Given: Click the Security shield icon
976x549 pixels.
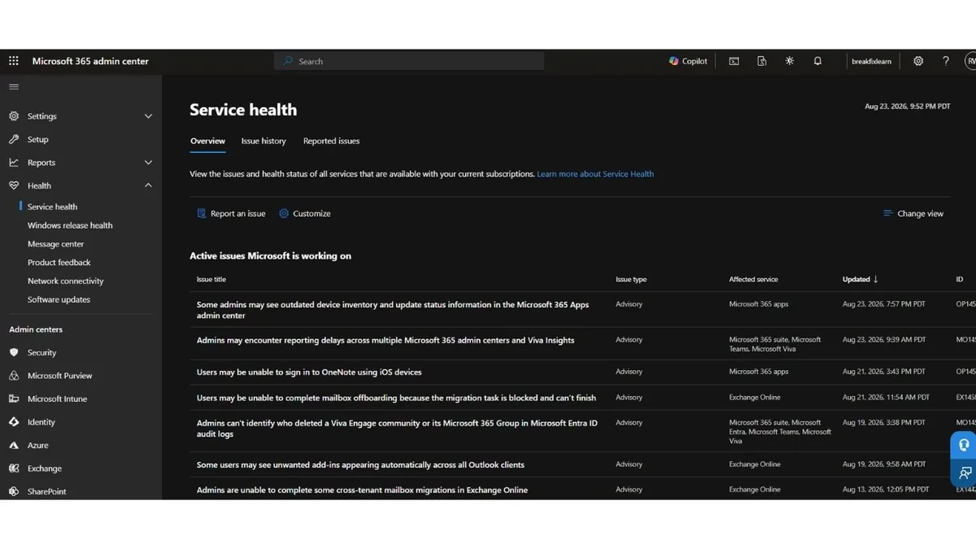Looking at the screenshot, I should pyautogui.click(x=14, y=352).
